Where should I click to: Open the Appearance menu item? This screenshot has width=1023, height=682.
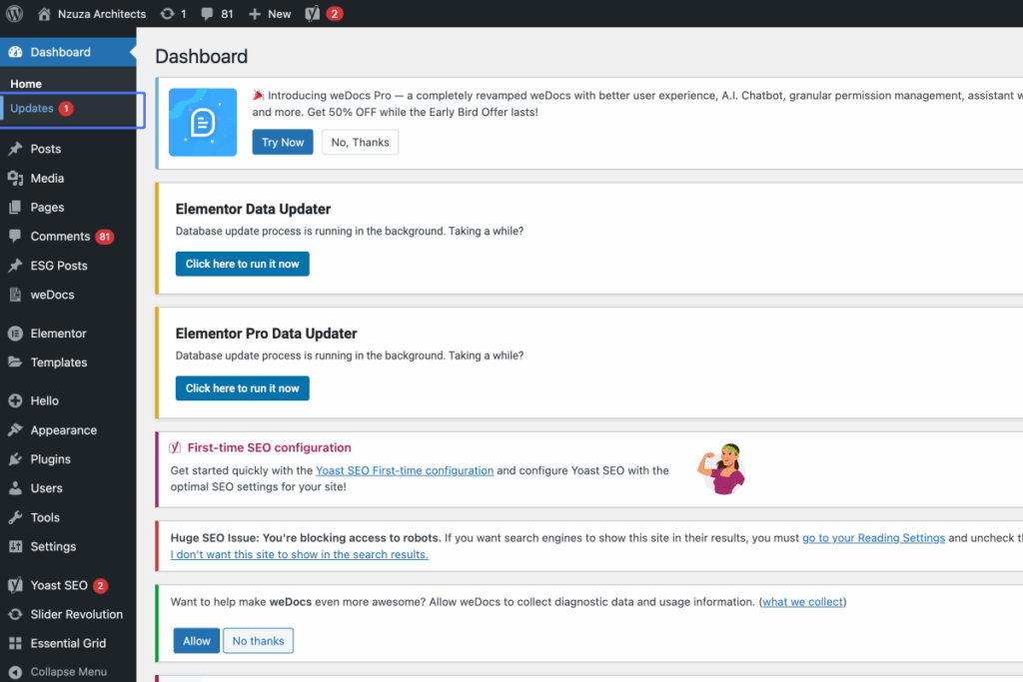tap(63, 430)
